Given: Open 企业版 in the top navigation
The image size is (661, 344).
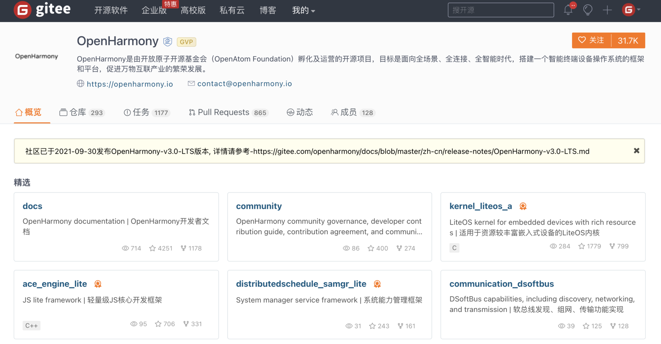Looking at the screenshot, I should [x=154, y=11].
